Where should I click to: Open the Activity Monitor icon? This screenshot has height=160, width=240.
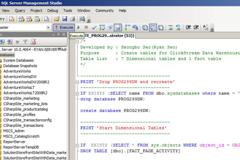[82, 19]
